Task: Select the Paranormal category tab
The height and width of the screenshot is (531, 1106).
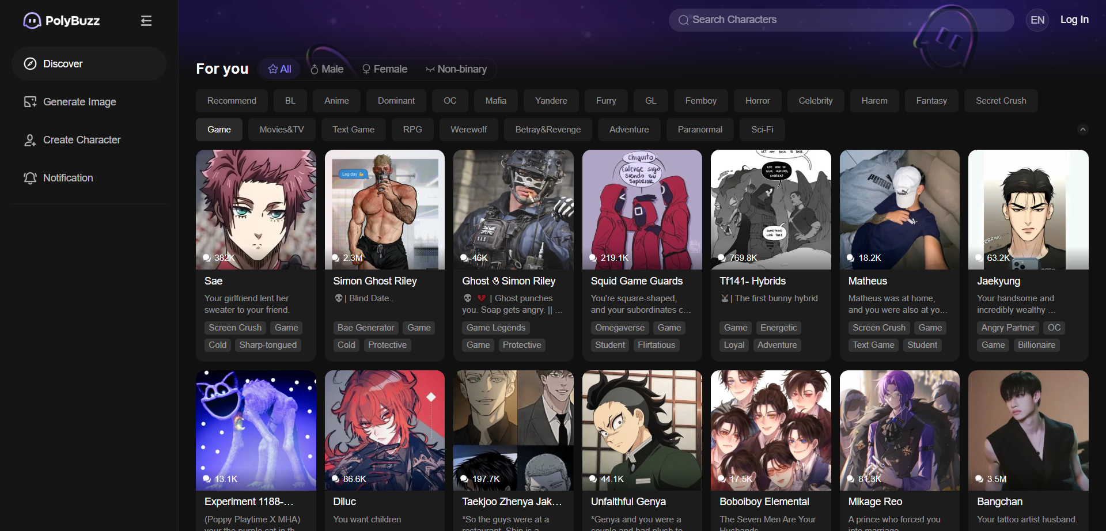Action: point(700,130)
